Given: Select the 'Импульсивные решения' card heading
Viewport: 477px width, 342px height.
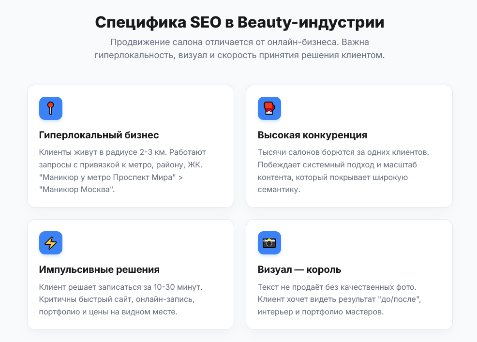Looking at the screenshot, I should [99, 269].
